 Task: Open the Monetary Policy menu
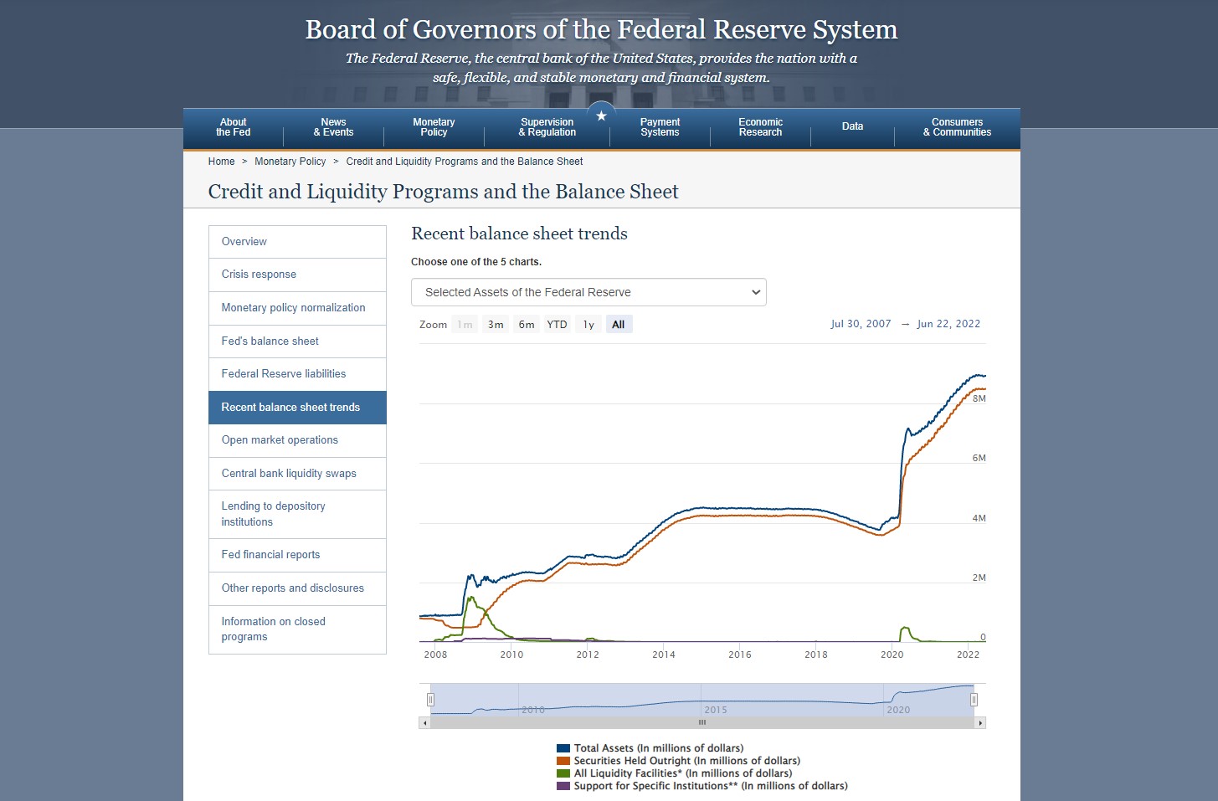point(434,127)
